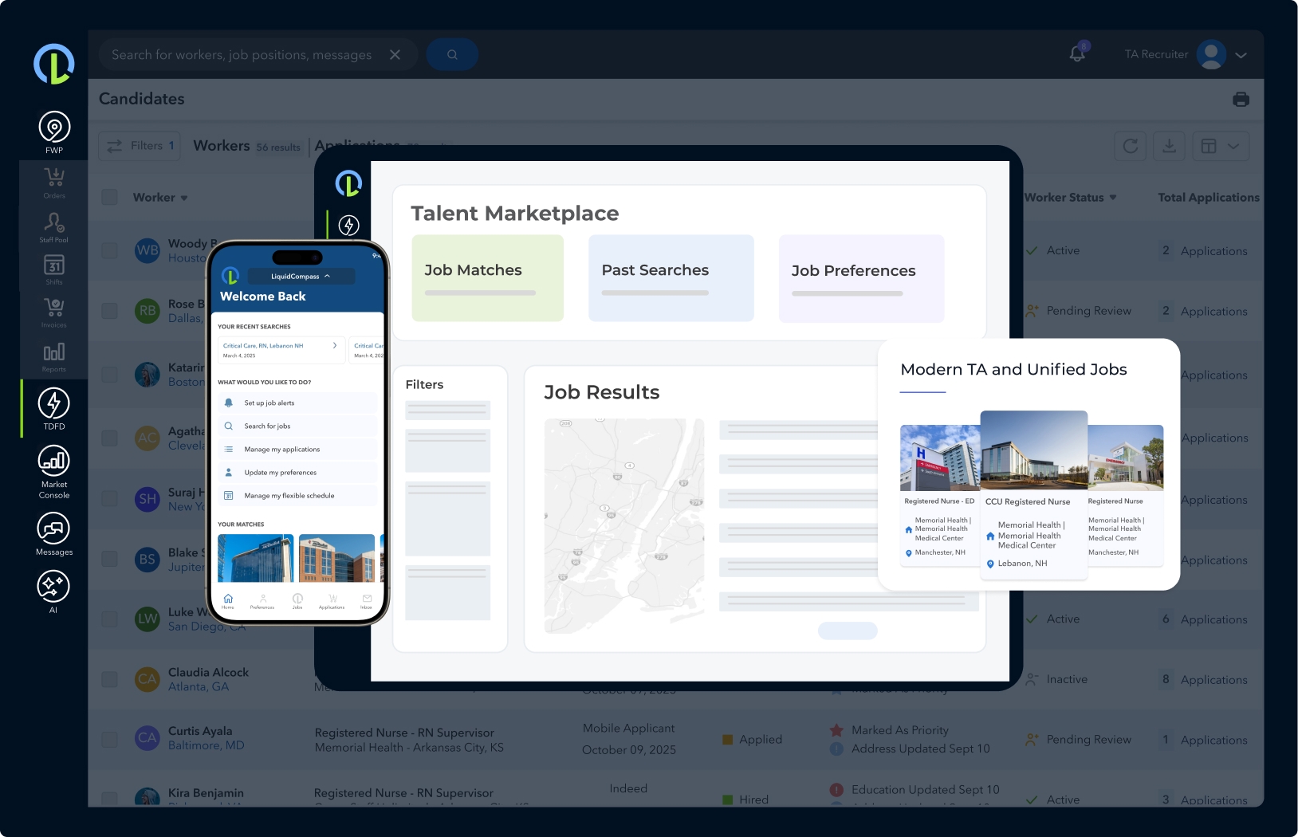The image size is (1298, 837).
Task: Open Reports in the sidebar
Action: click(x=54, y=357)
